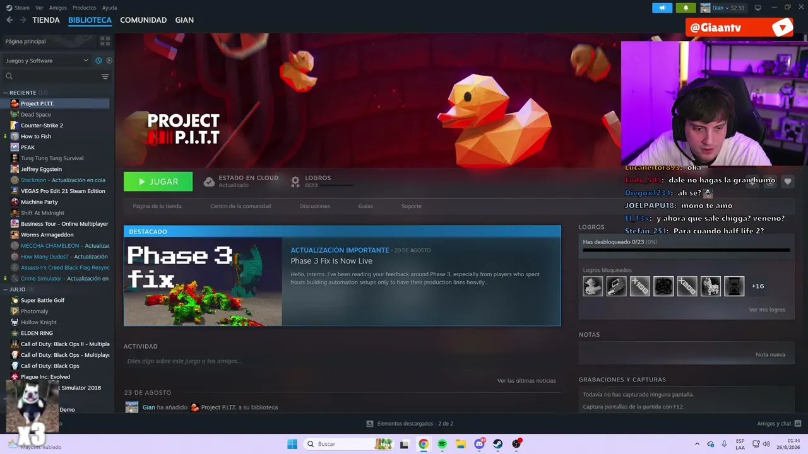Click Gian profile link in activity

coord(148,407)
